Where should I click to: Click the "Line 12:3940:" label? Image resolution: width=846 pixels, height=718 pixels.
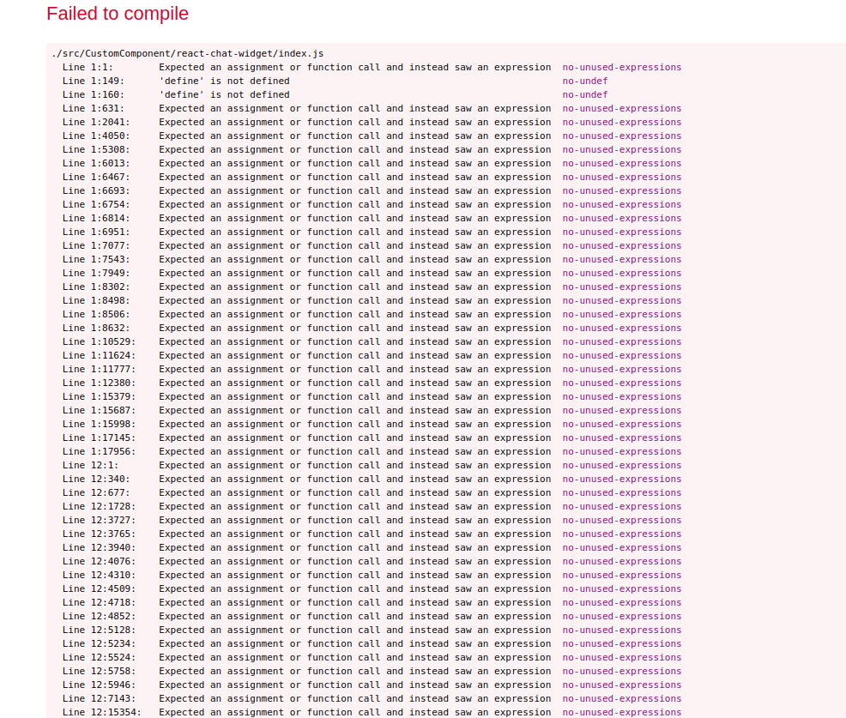tap(100, 548)
